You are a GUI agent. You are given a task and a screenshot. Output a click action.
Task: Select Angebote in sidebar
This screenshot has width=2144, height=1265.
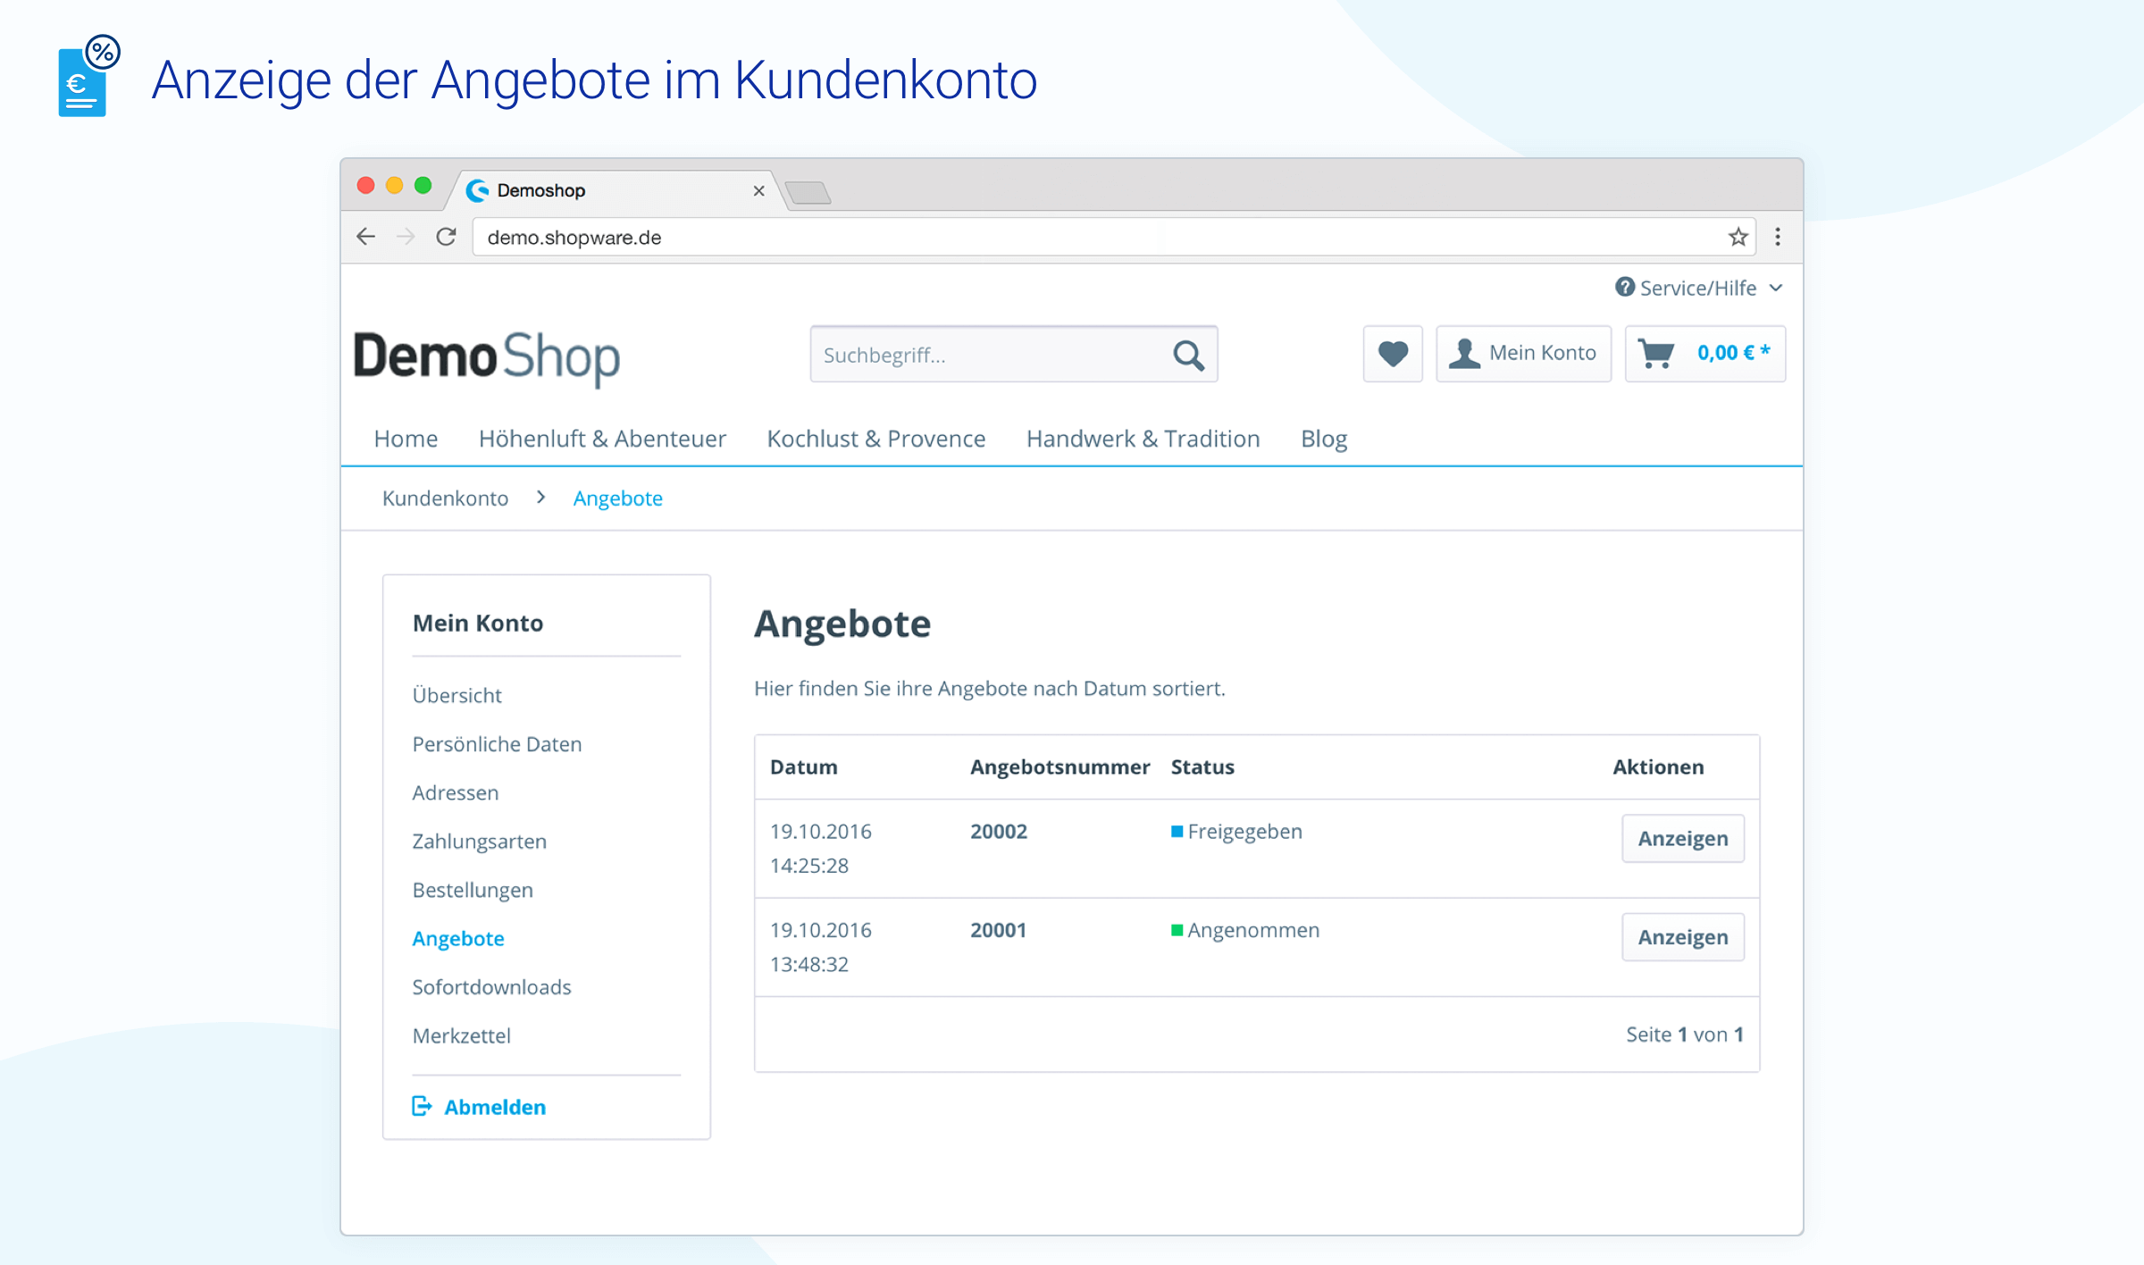pos(458,939)
